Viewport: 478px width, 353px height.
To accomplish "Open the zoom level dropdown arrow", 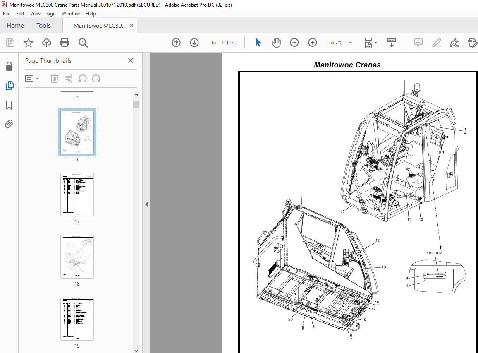I will [x=350, y=43].
